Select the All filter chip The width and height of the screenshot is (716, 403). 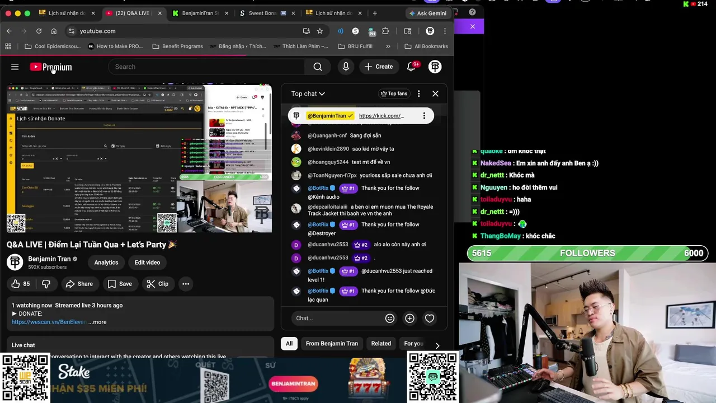point(289,344)
